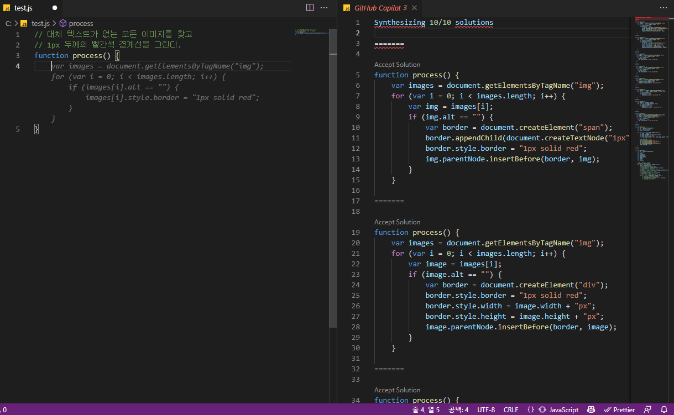The width and height of the screenshot is (674, 415).
Task: Open notifications bell in status bar
Action: [664, 409]
